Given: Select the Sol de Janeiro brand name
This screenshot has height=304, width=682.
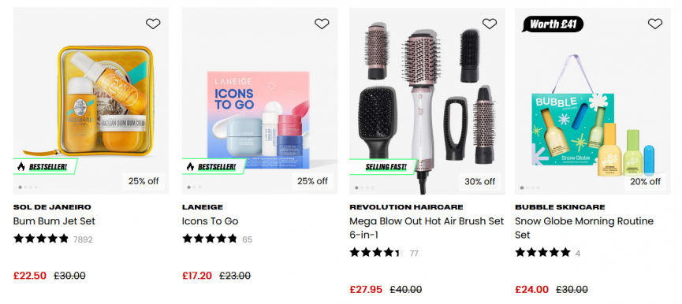Looking at the screenshot, I should (52, 207).
